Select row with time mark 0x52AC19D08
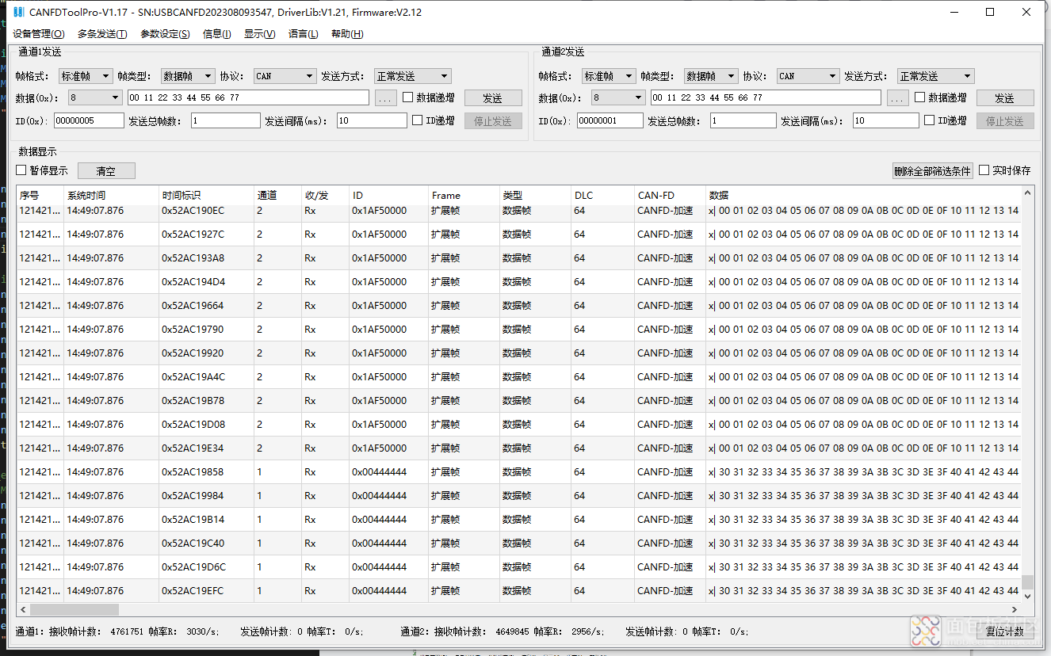 point(518,425)
